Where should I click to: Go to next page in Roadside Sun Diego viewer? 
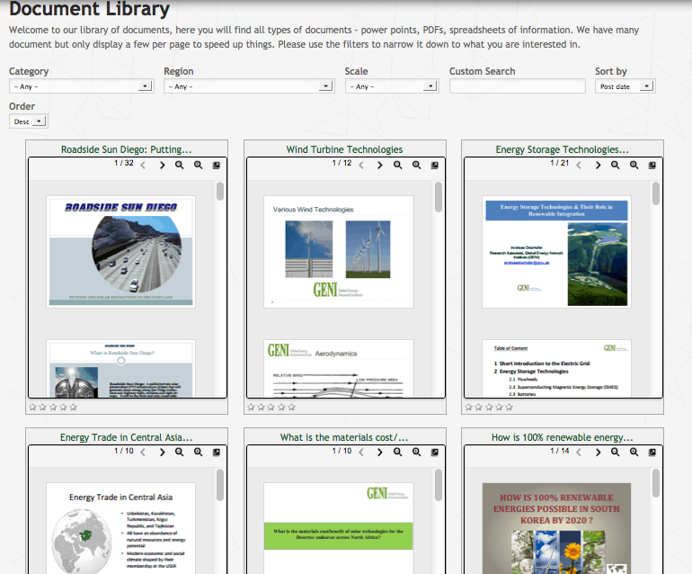tap(163, 166)
